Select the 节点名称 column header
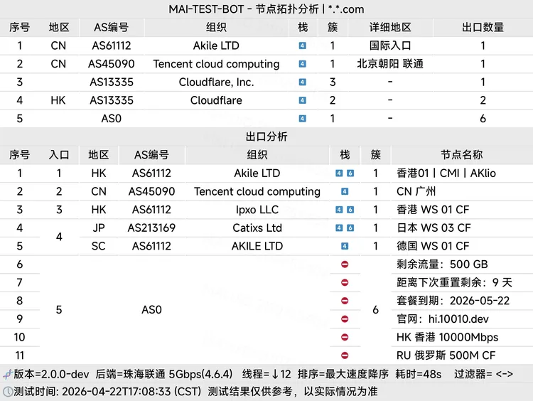The image size is (533, 401). pos(461,155)
